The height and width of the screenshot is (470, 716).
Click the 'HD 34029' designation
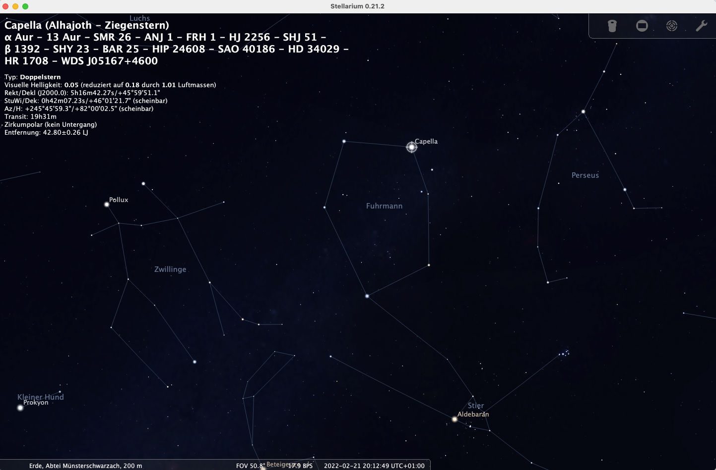pos(314,49)
